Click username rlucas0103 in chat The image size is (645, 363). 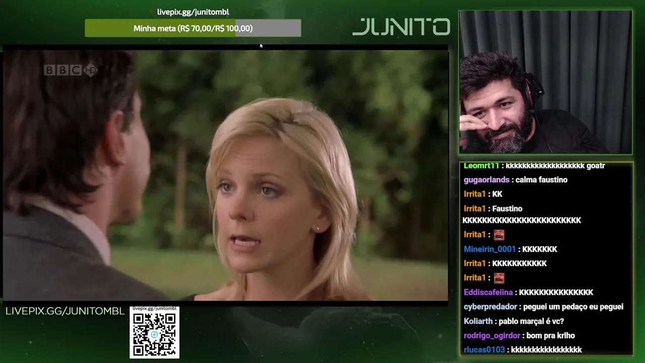(484, 350)
